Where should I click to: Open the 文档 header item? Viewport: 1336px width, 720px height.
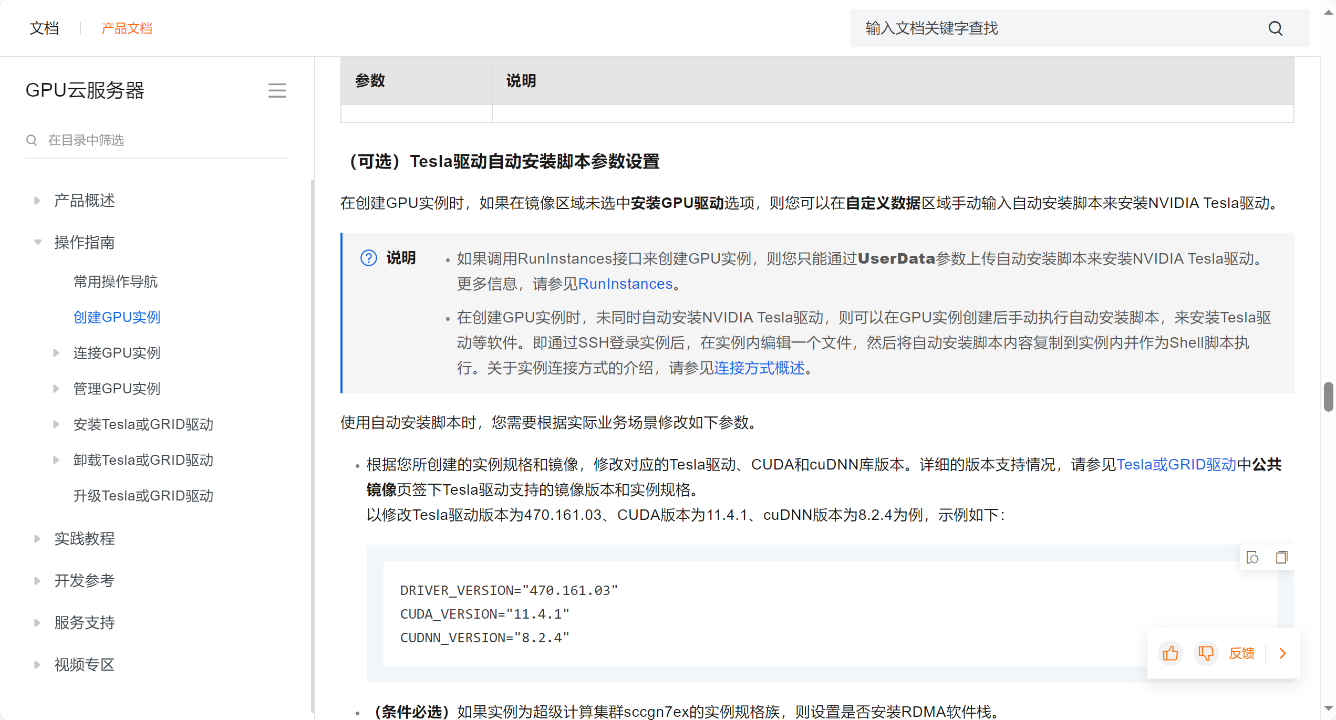coord(44,28)
